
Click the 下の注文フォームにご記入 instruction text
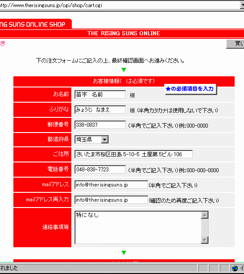110,61
